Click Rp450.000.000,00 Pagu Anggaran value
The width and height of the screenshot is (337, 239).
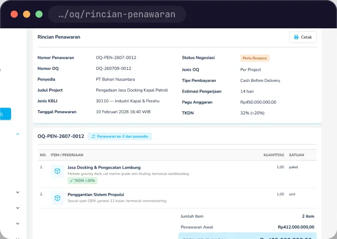tap(259, 102)
